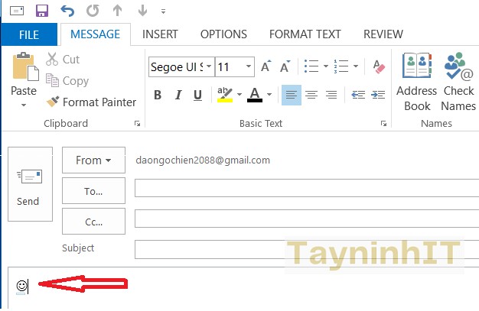Click the Save icon in quick access toolbar

coord(42,11)
